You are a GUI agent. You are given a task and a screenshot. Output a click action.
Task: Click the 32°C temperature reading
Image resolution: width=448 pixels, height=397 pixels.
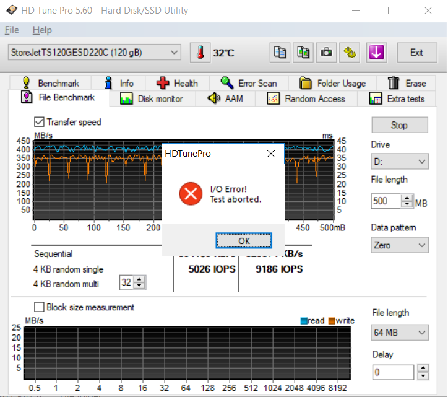[223, 53]
